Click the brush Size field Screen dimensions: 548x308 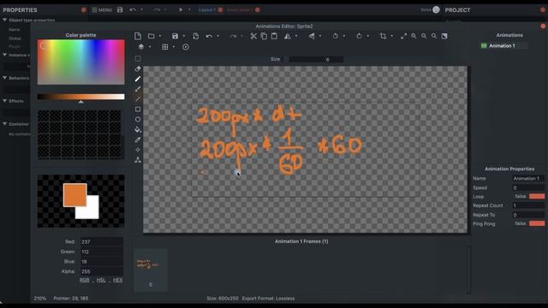[x=316, y=59]
